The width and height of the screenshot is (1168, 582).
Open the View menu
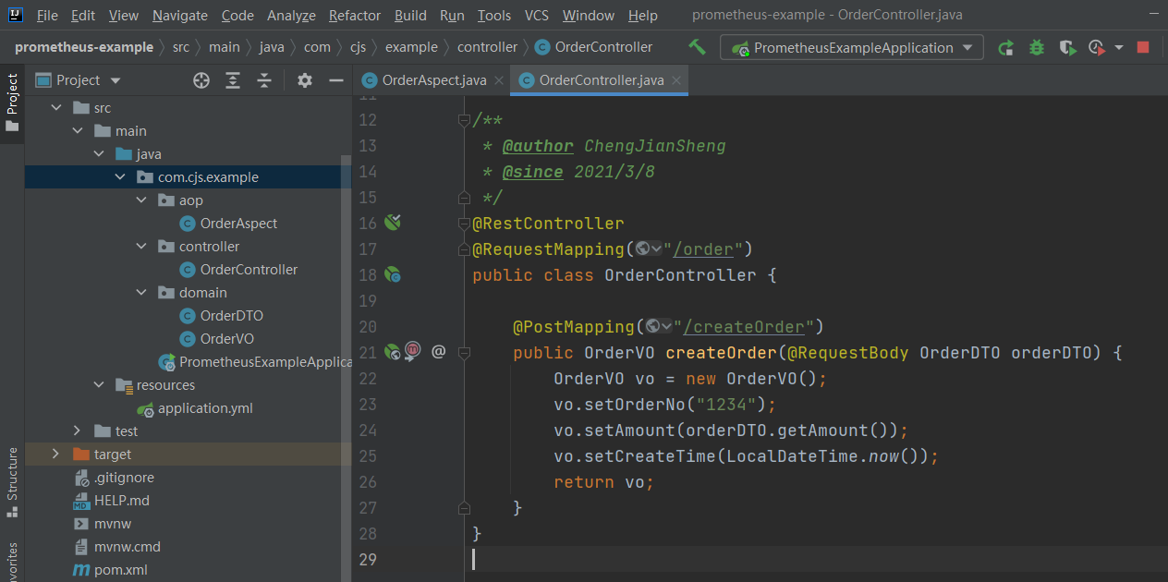(124, 16)
